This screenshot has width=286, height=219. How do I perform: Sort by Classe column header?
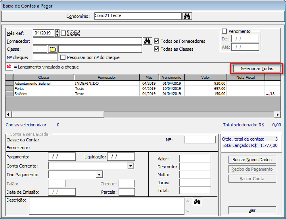tap(44, 78)
